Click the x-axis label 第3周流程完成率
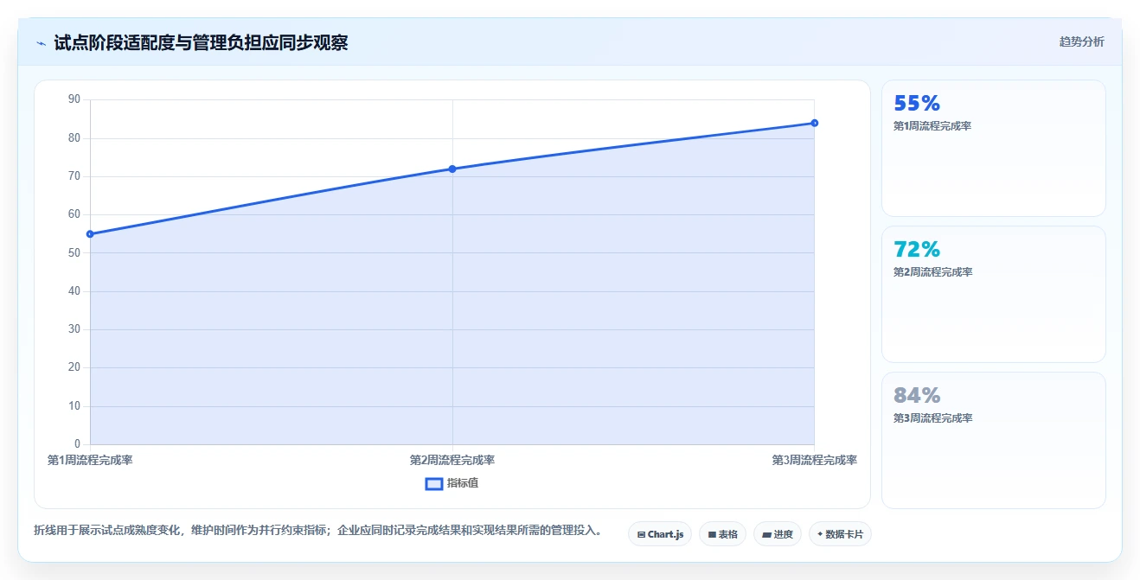Viewport: 1140px width, 580px height. pos(815,461)
